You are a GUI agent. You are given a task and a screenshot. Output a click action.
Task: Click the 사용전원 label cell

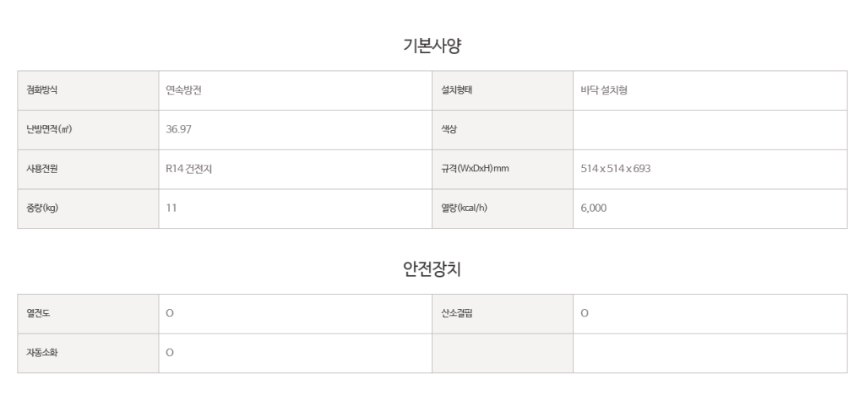[88, 170]
